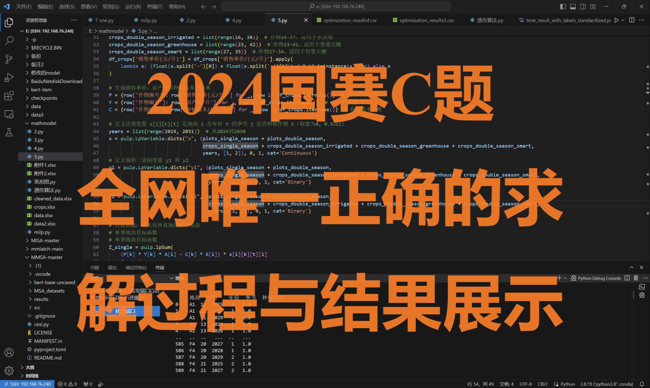The width and height of the screenshot is (650, 388).
Task: Click 空格: 4 indentation setting
Action: [506, 384]
